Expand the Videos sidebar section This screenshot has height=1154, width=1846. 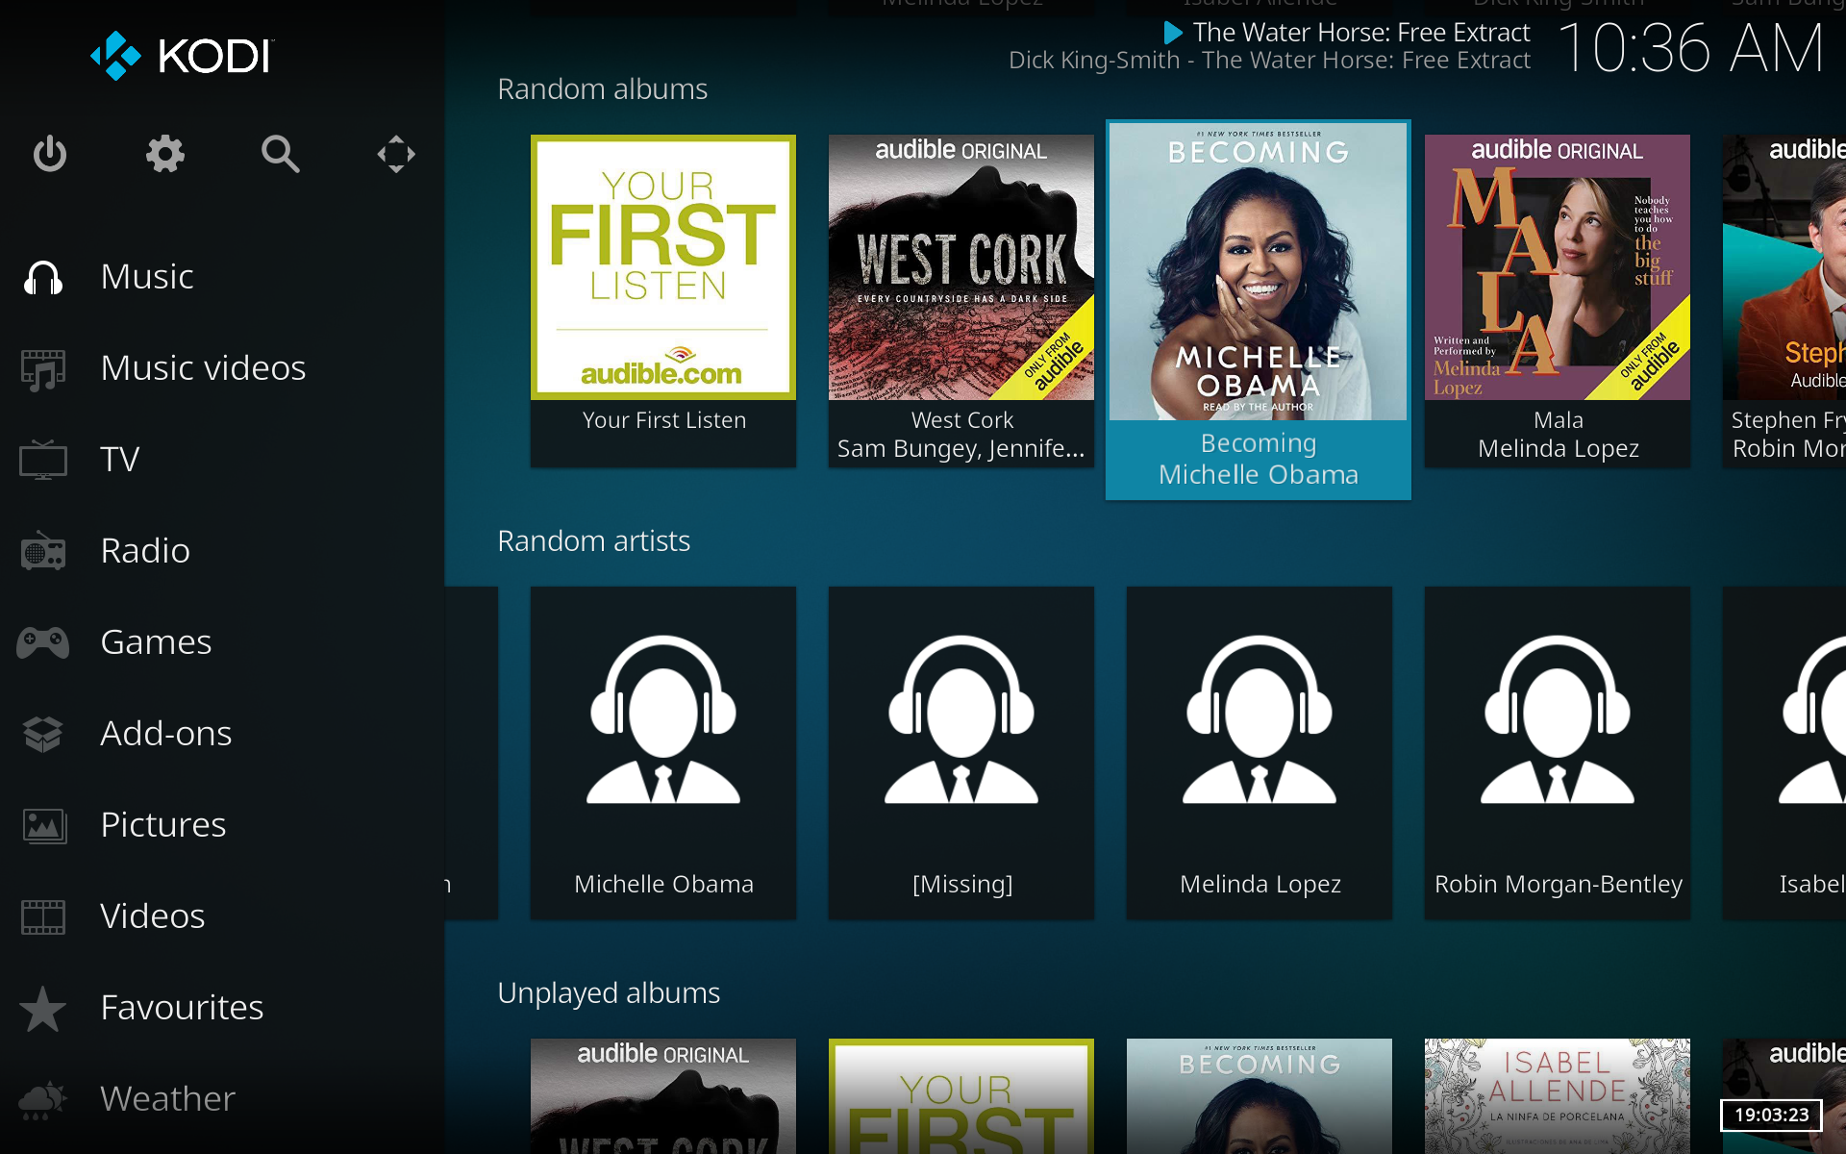coord(150,916)
